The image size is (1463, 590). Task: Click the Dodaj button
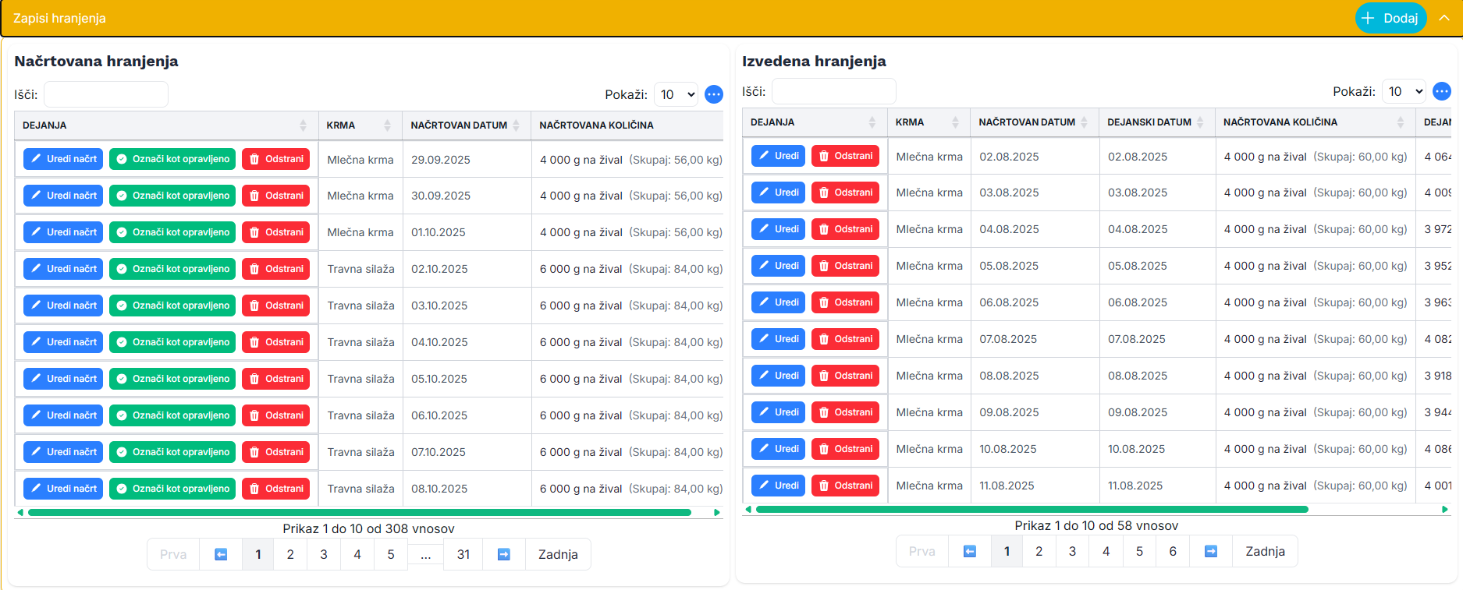coord(1390,18)
